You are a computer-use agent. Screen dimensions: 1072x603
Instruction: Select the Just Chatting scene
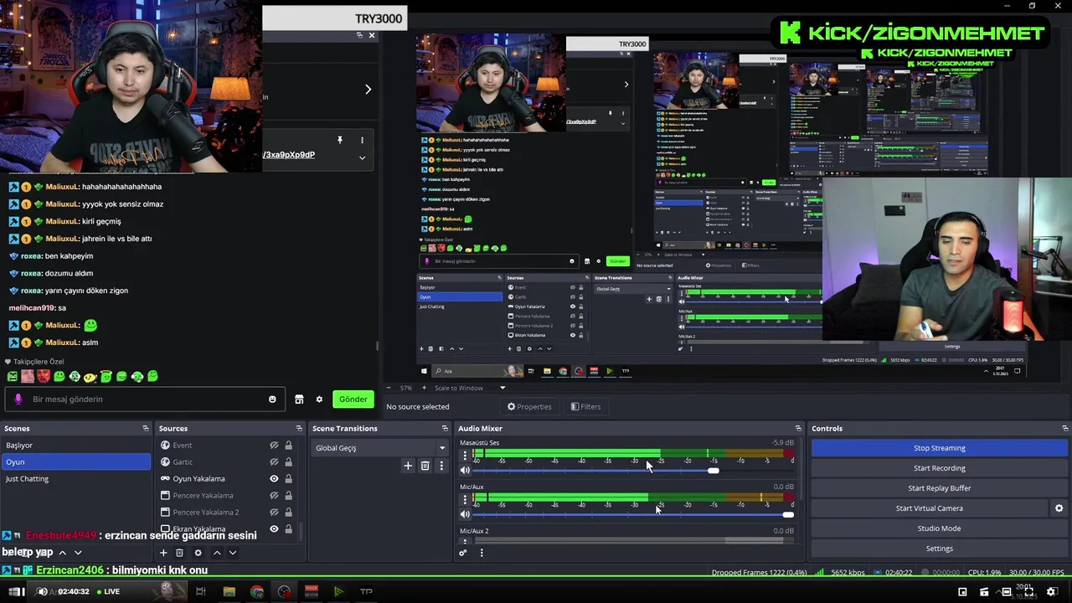(x=75, y=479)
